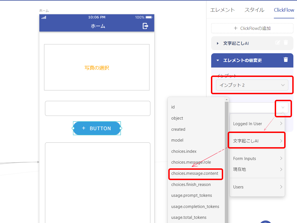Image resolution: width=297 pixels, height=223 pixels.
Task: Click the 10:06 PM time in the status bar
Action: (97, 17)
